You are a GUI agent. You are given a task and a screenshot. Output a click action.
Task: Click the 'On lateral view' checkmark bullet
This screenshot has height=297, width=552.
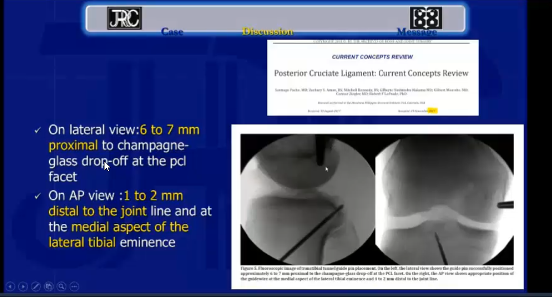click(x=37, y=131)
